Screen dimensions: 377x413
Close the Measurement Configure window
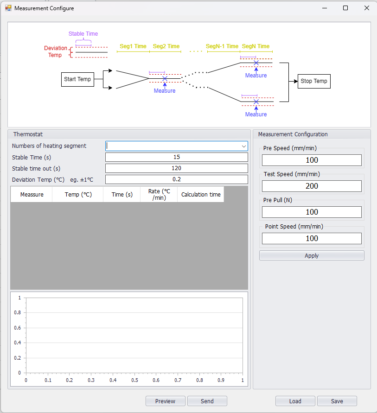(366, 8)
